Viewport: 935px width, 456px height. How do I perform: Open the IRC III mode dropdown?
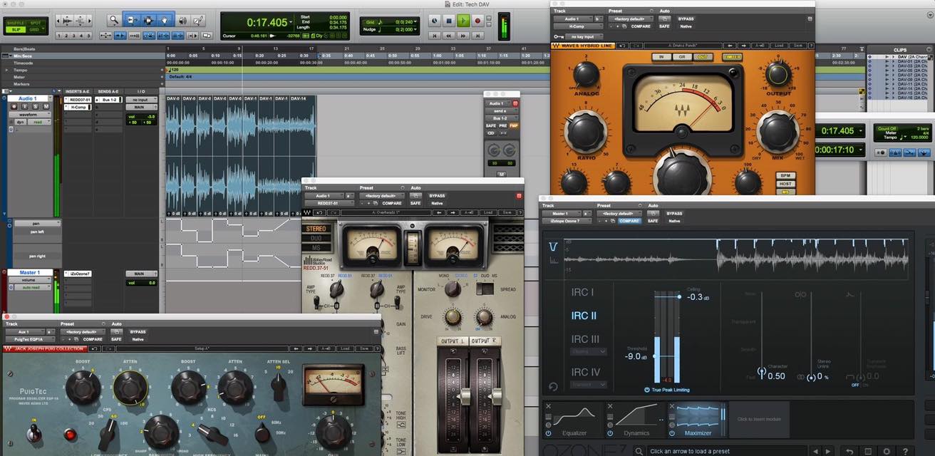589,352
